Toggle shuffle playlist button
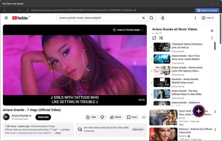Screen dimensions: 222x141 click(161, 38)
